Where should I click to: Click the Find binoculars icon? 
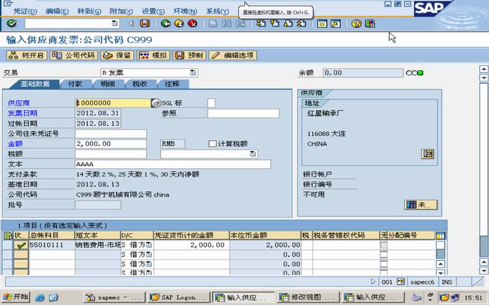tap(227, 23)
